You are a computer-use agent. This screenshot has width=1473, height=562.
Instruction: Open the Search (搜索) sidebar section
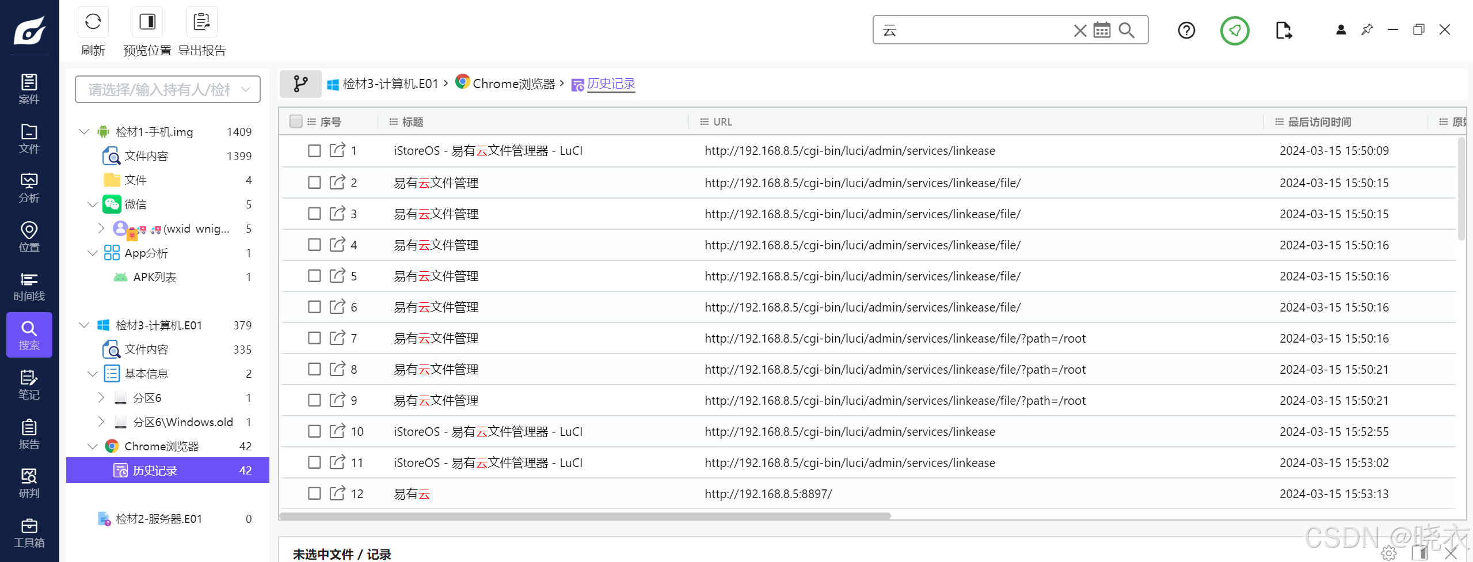(29, 335)
